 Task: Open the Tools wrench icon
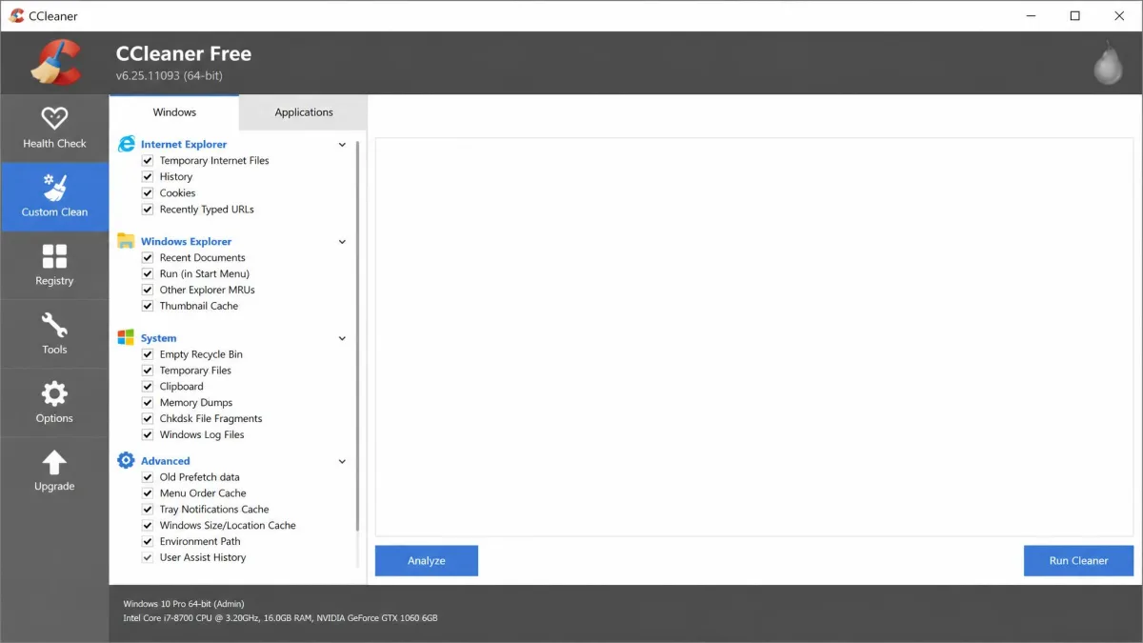54,325
